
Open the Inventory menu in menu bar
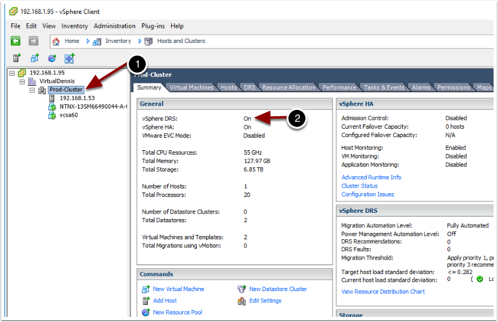pyautogui.click(x=74, y=26)
